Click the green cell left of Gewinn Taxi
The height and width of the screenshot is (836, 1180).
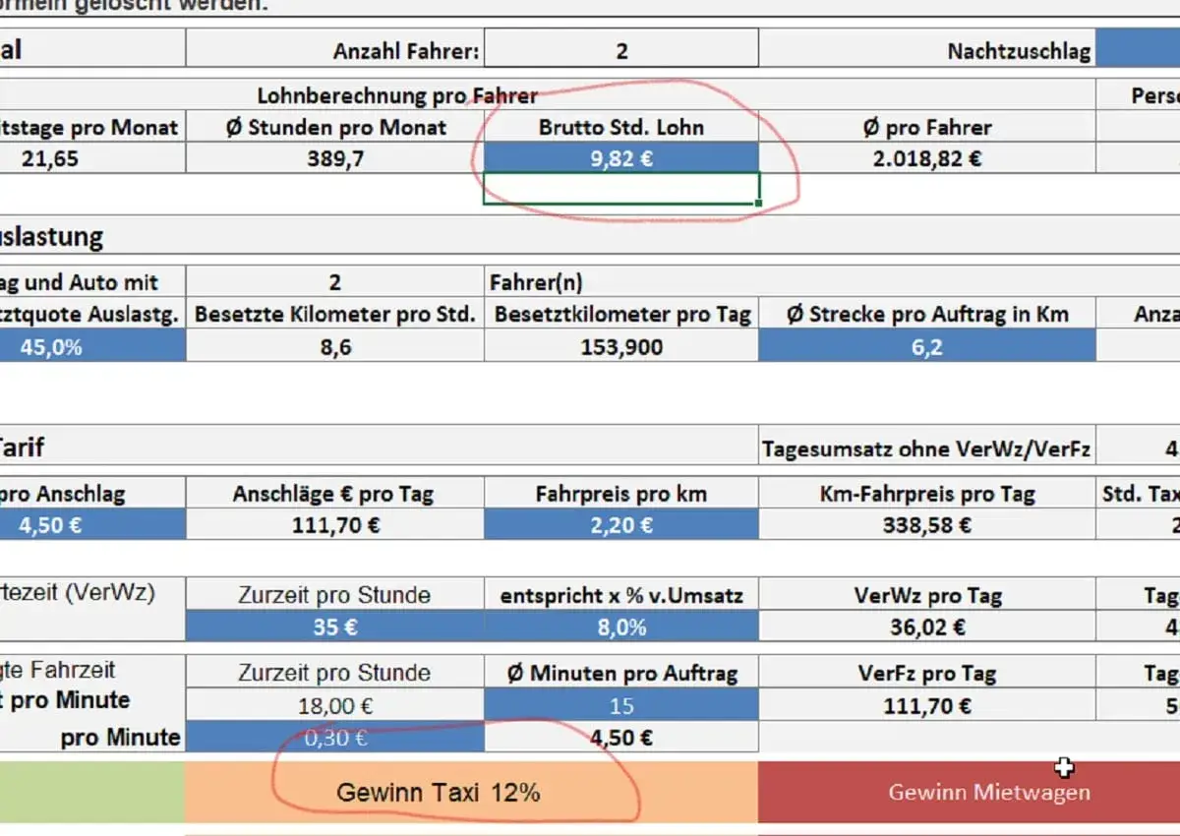click(x=92, y=792)
